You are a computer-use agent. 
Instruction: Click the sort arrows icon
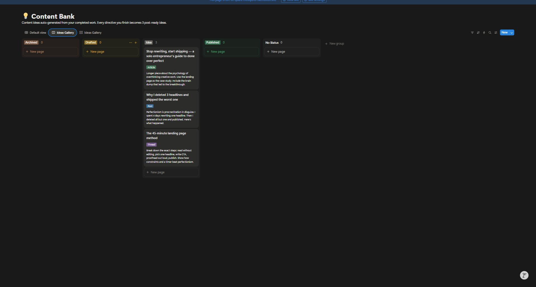tap(478, 33)
